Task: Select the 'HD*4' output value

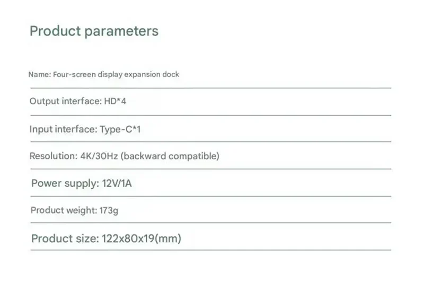Action: coord(115,101)
